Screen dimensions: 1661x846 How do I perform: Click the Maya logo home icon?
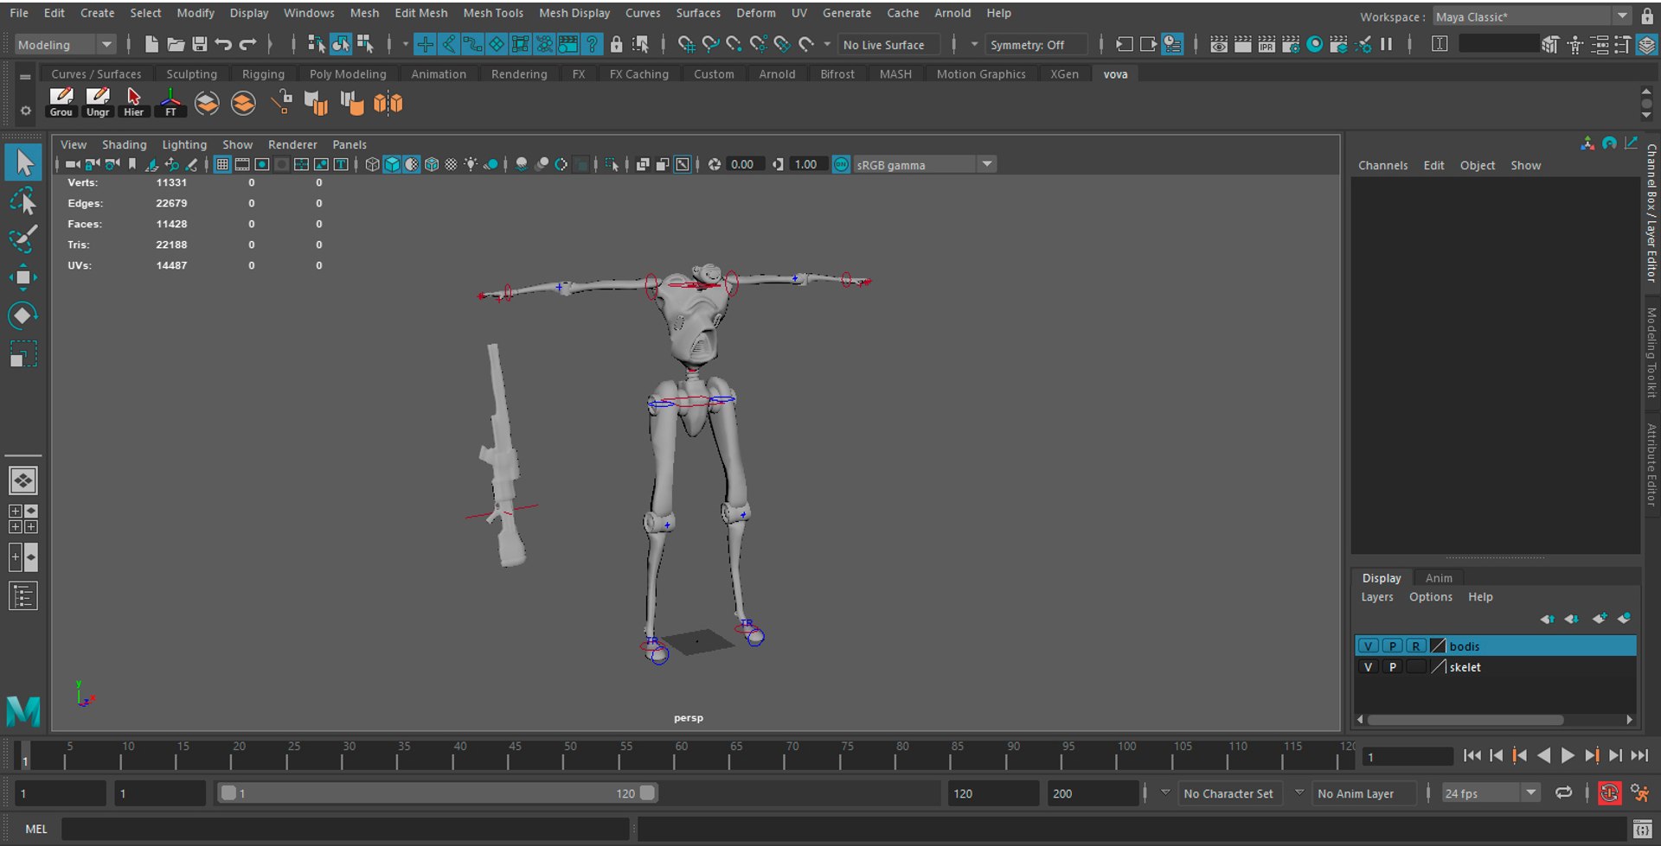(23, 711)
